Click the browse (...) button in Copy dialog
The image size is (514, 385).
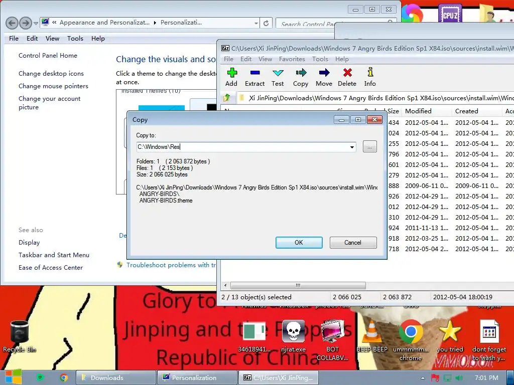click(x=370, y=147)
